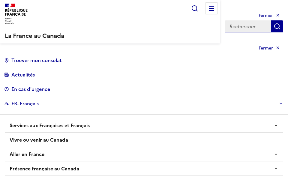The height and width of the screenshot is (180, 288).
Task: Click the emergency alert circle icon
Action: point(7,89)
